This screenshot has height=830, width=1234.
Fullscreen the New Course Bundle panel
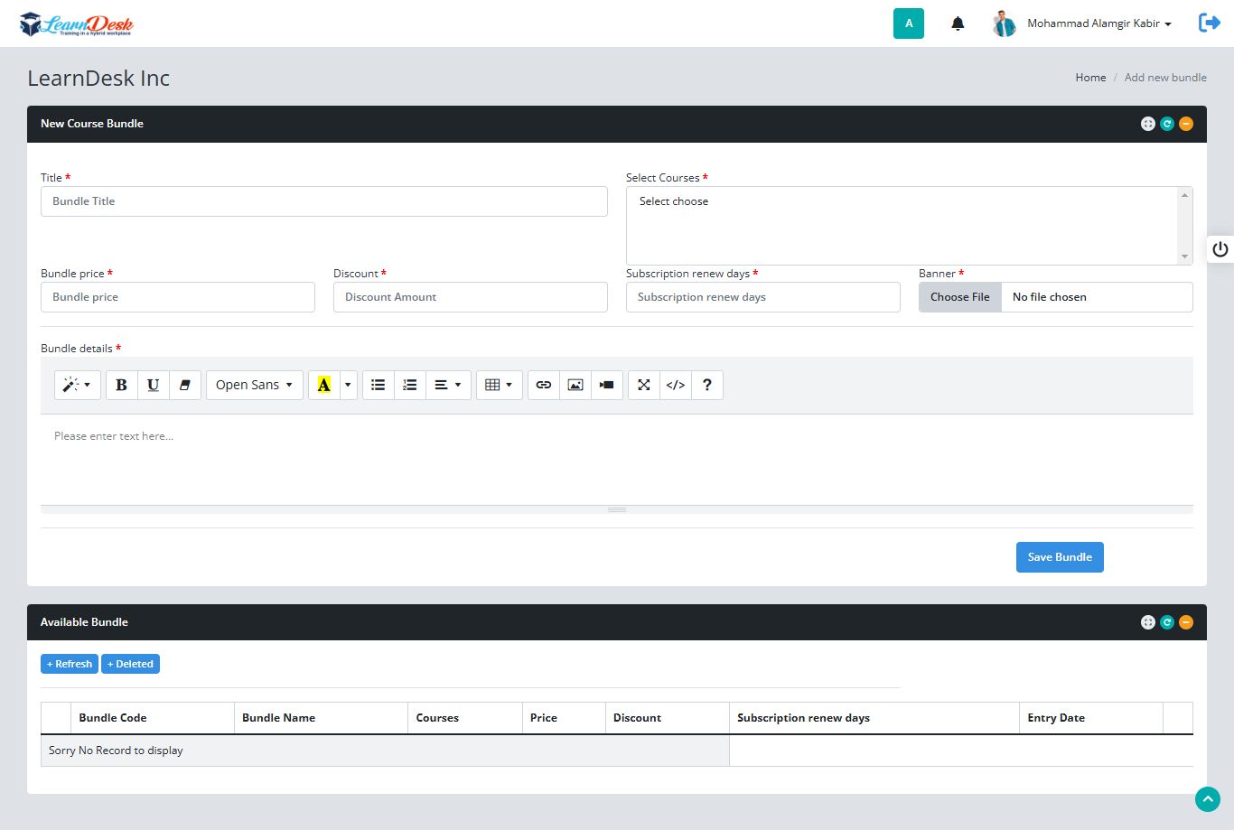coord(1148,124)
